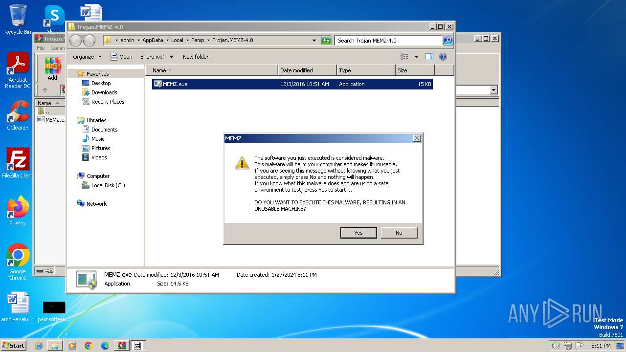The height and width of the screenshot is (352, 626).
Task: Click the Explorer help question mark icon
Action: point(443,57)
